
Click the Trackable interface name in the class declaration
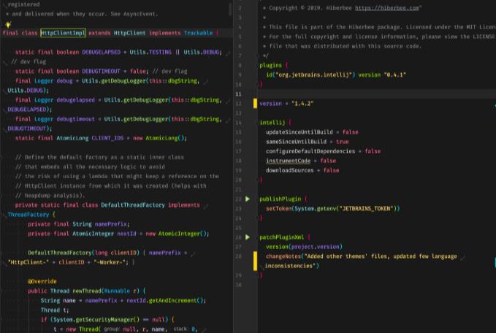pos(199,33)
